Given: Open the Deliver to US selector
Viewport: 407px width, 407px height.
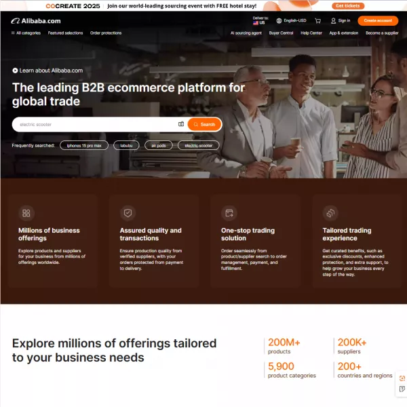Looking at the screenshot, I should pos(260,20).
